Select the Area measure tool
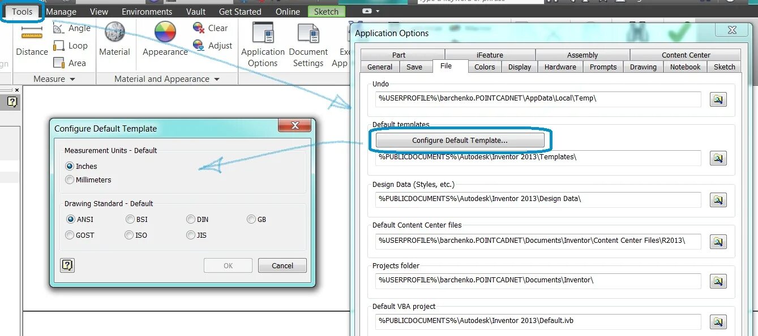 pyautogui.click(x=70, y=63)
